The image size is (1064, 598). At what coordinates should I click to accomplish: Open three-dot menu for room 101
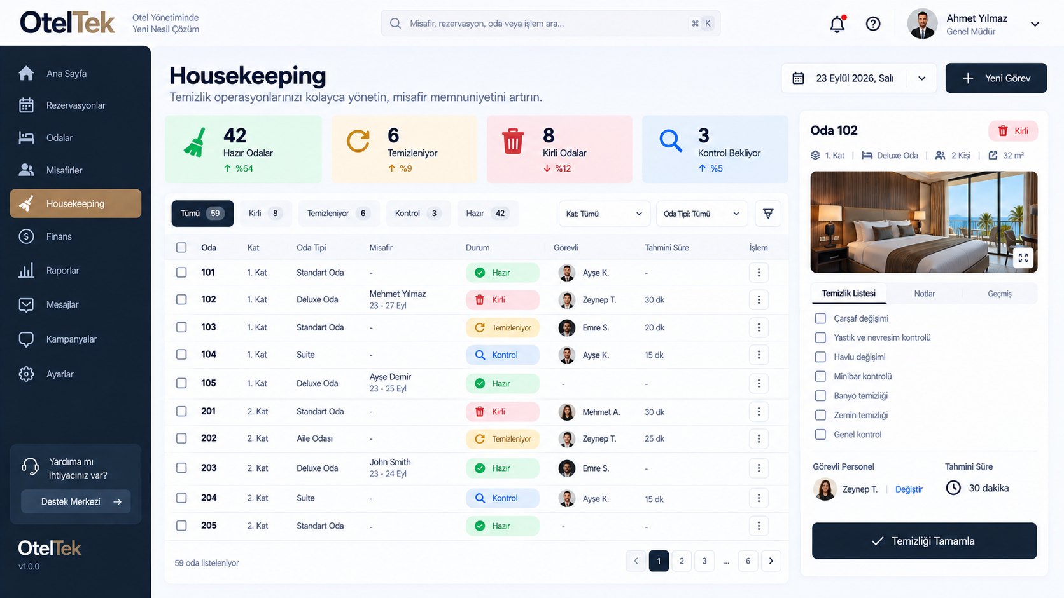click(759, 273)
